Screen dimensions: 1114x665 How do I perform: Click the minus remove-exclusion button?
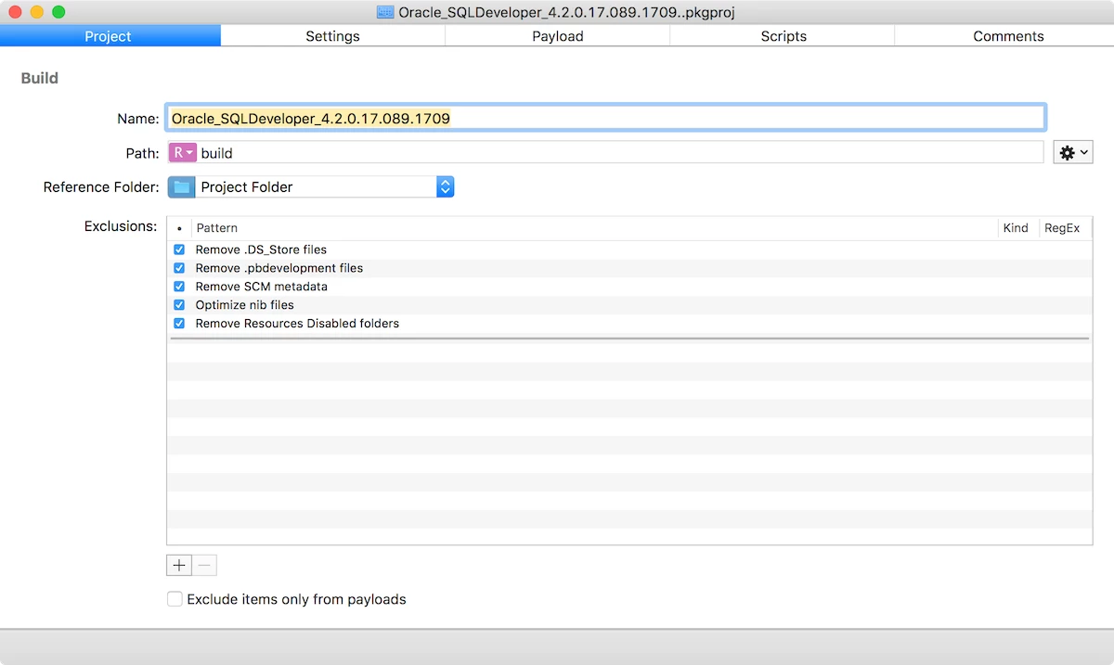click(x=204, y=565)
